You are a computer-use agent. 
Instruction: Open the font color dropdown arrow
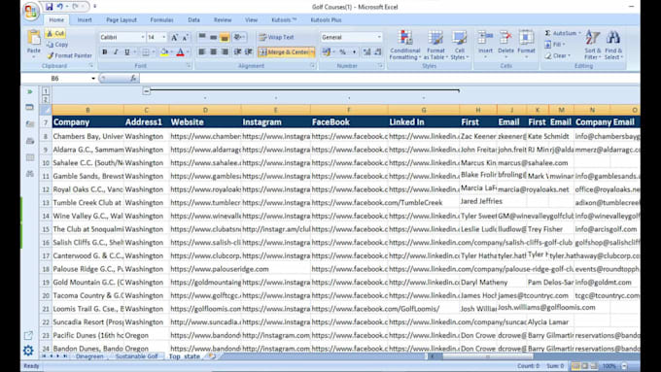click(188, 51)
